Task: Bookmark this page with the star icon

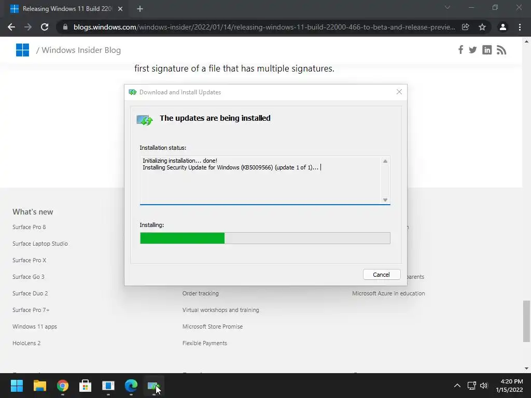Action: click(482, 27)
